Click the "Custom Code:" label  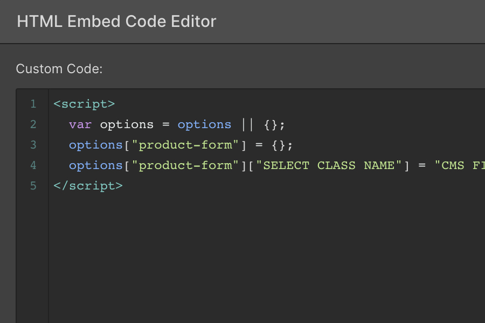tap(59, 69)
